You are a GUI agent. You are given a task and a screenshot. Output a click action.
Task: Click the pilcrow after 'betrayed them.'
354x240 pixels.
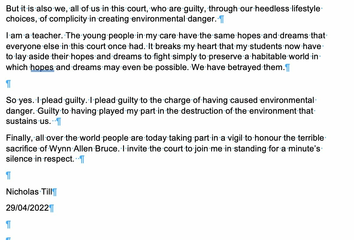(x=288, y=68)
